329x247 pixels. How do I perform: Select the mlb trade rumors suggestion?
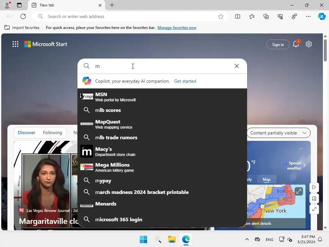click(x=162, y=137)
